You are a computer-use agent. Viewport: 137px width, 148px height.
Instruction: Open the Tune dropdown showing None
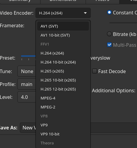click(27, 71)
